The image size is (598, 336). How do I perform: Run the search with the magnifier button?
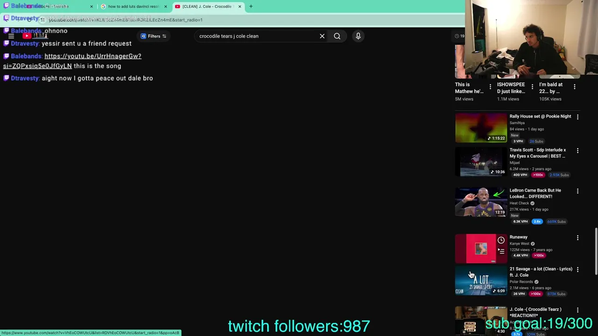click(x=337, y=36)
